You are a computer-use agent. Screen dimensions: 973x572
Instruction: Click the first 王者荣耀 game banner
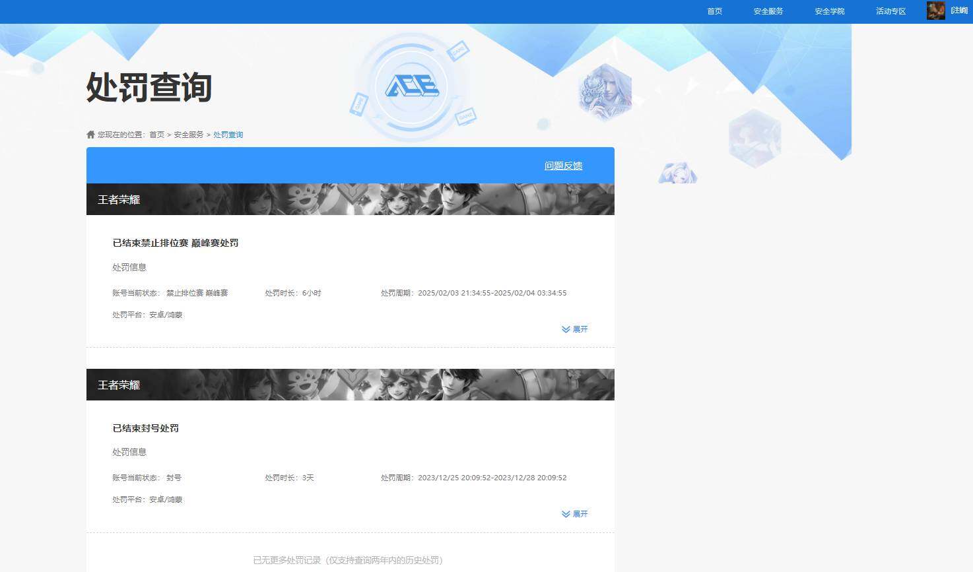(350, 199)
